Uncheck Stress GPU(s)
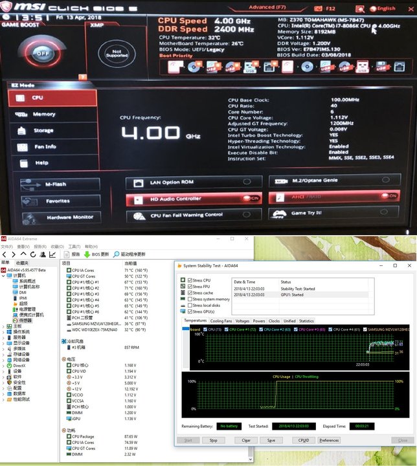417x466 pixels. [190, 311]
